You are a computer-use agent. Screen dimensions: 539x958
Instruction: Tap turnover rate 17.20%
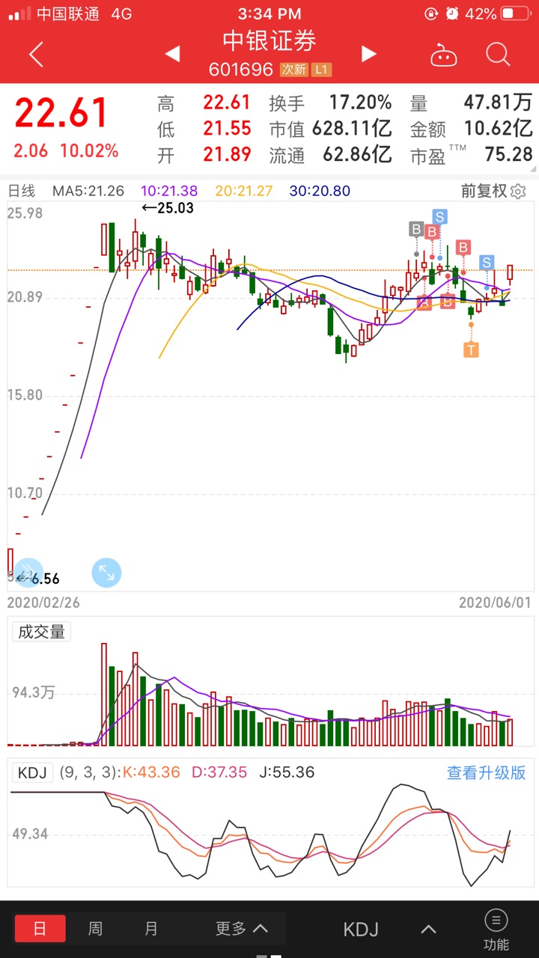point(361,102)
